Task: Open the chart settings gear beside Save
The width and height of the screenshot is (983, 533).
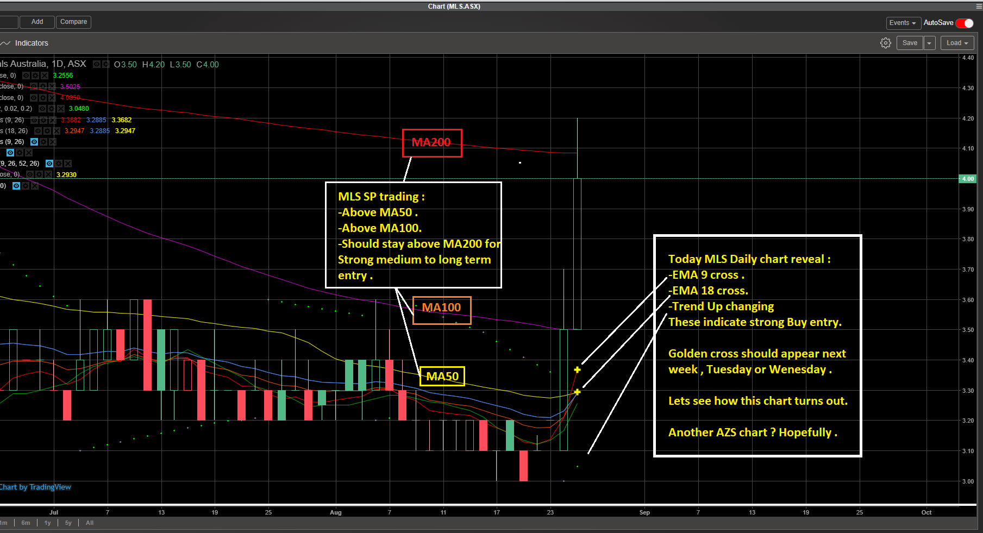Action: [886, 43]
